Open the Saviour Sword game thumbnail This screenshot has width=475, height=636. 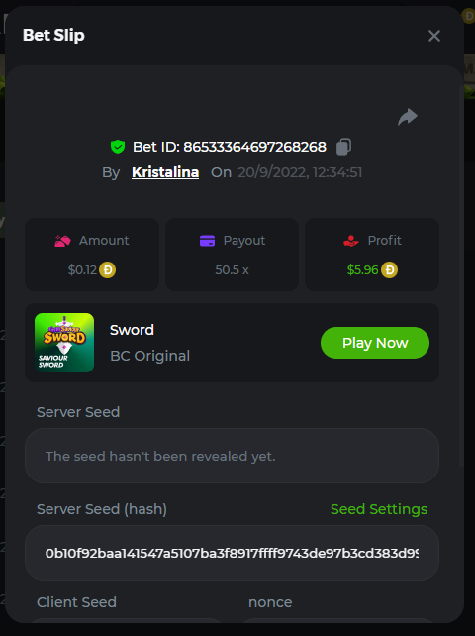pos(64,343)
